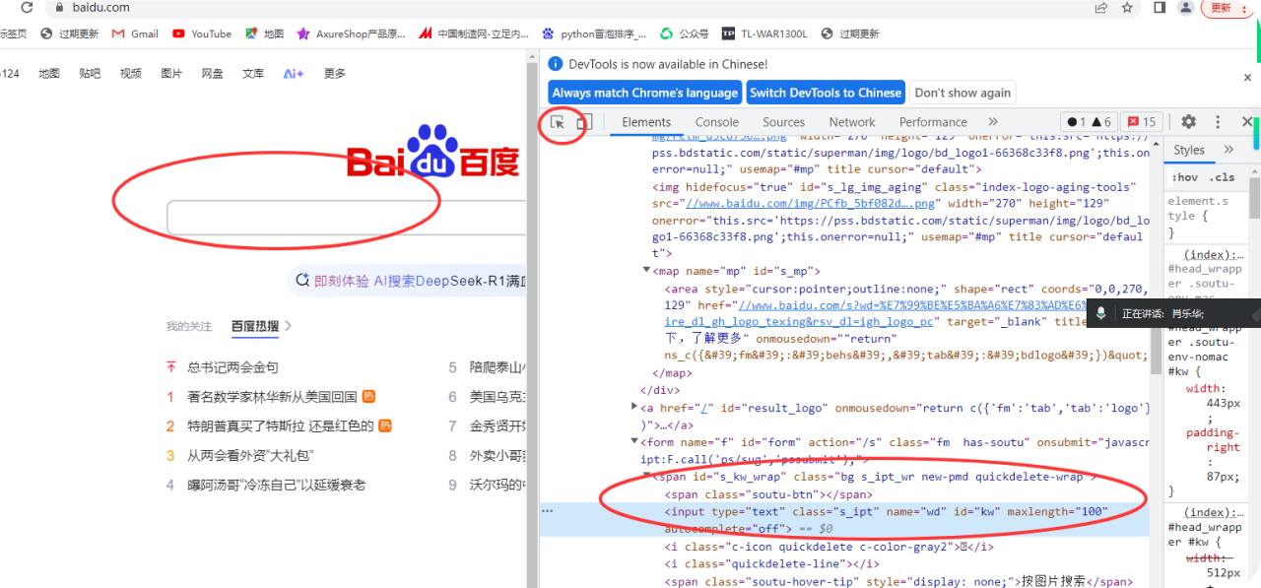Reload the page in Chrome
The width and height of the screenshot is (1261, 588).
(x=26, y=7)
